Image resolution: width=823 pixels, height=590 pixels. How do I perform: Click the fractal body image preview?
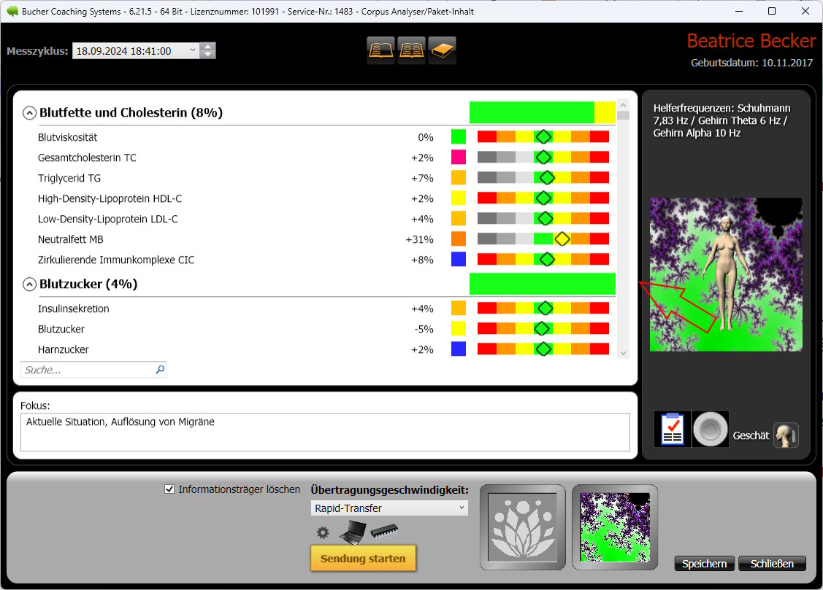(x=726, y=274)
